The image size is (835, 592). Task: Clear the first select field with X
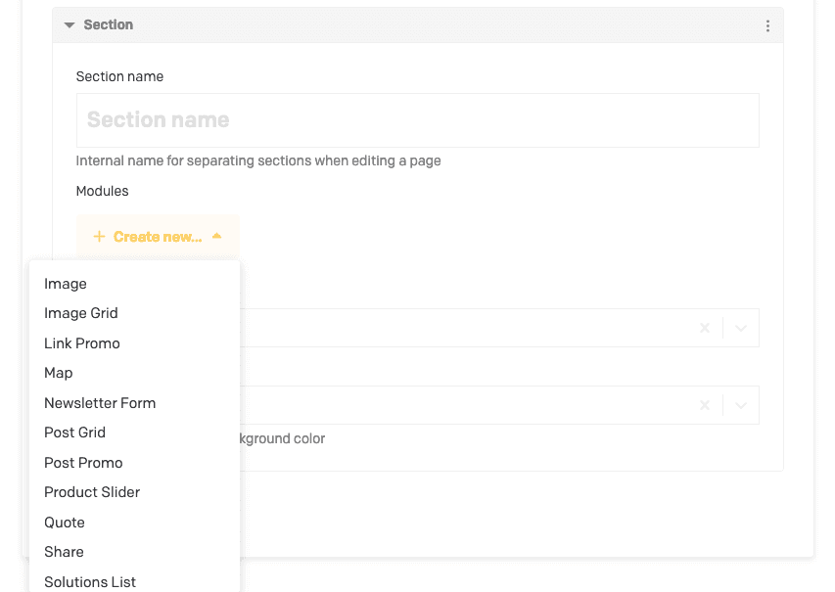pos(705,328)
